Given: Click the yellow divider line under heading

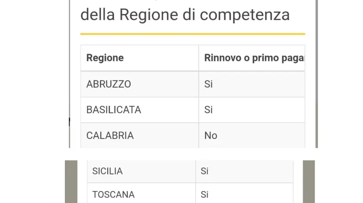Looking at the screenshot, I should coord(193,34).
